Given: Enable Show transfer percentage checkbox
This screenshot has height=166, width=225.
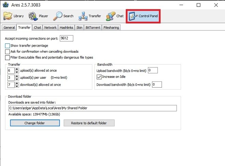Looking at the screenshot, I should coord(7,46).
